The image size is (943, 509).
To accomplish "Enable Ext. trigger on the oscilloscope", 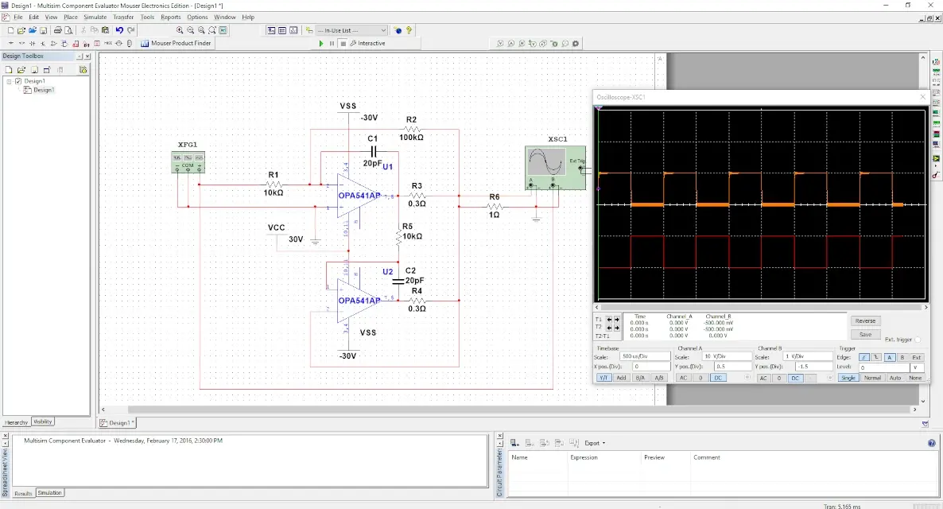I will tap(918, 340).
